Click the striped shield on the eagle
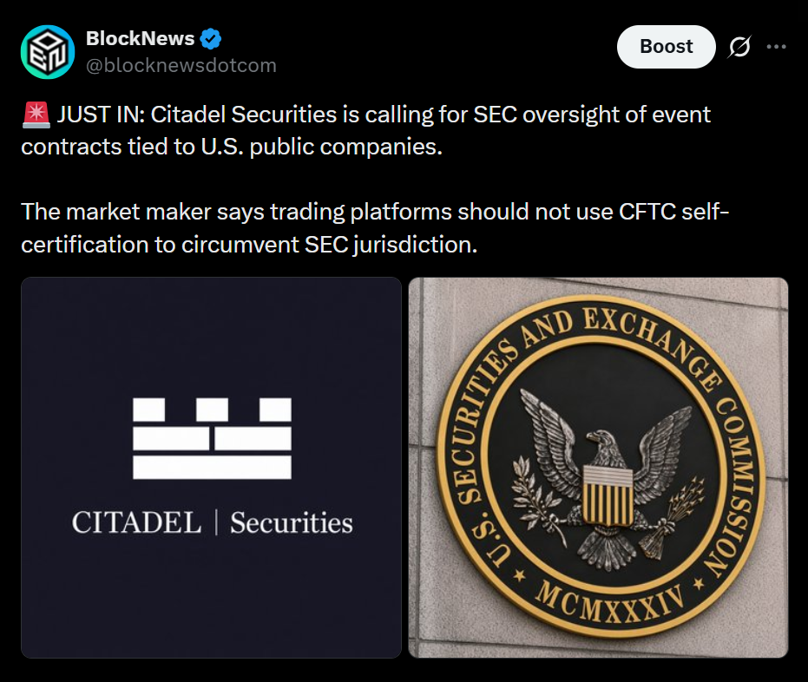This screenshot has height=682, width=808. (x=608, y=495)
